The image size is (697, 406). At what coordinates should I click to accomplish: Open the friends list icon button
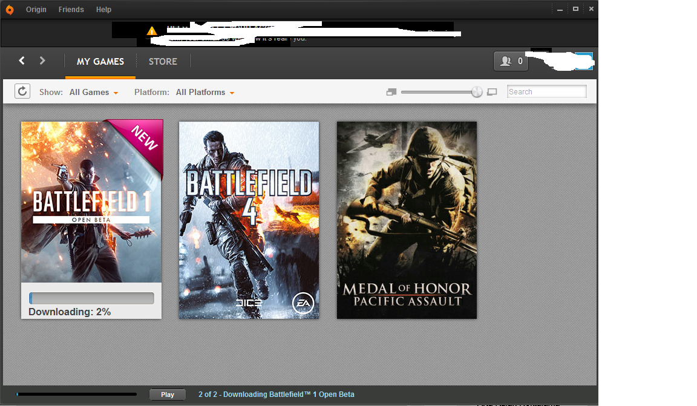coord(511,61)
